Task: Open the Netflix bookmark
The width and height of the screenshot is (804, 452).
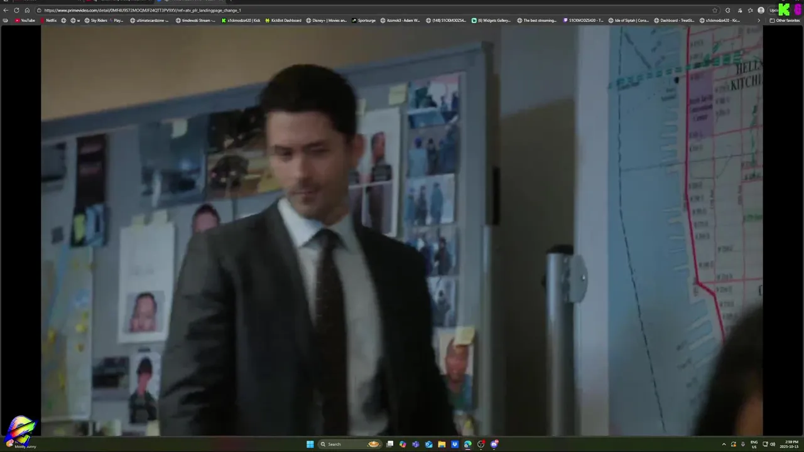Action: click(48, 20)
